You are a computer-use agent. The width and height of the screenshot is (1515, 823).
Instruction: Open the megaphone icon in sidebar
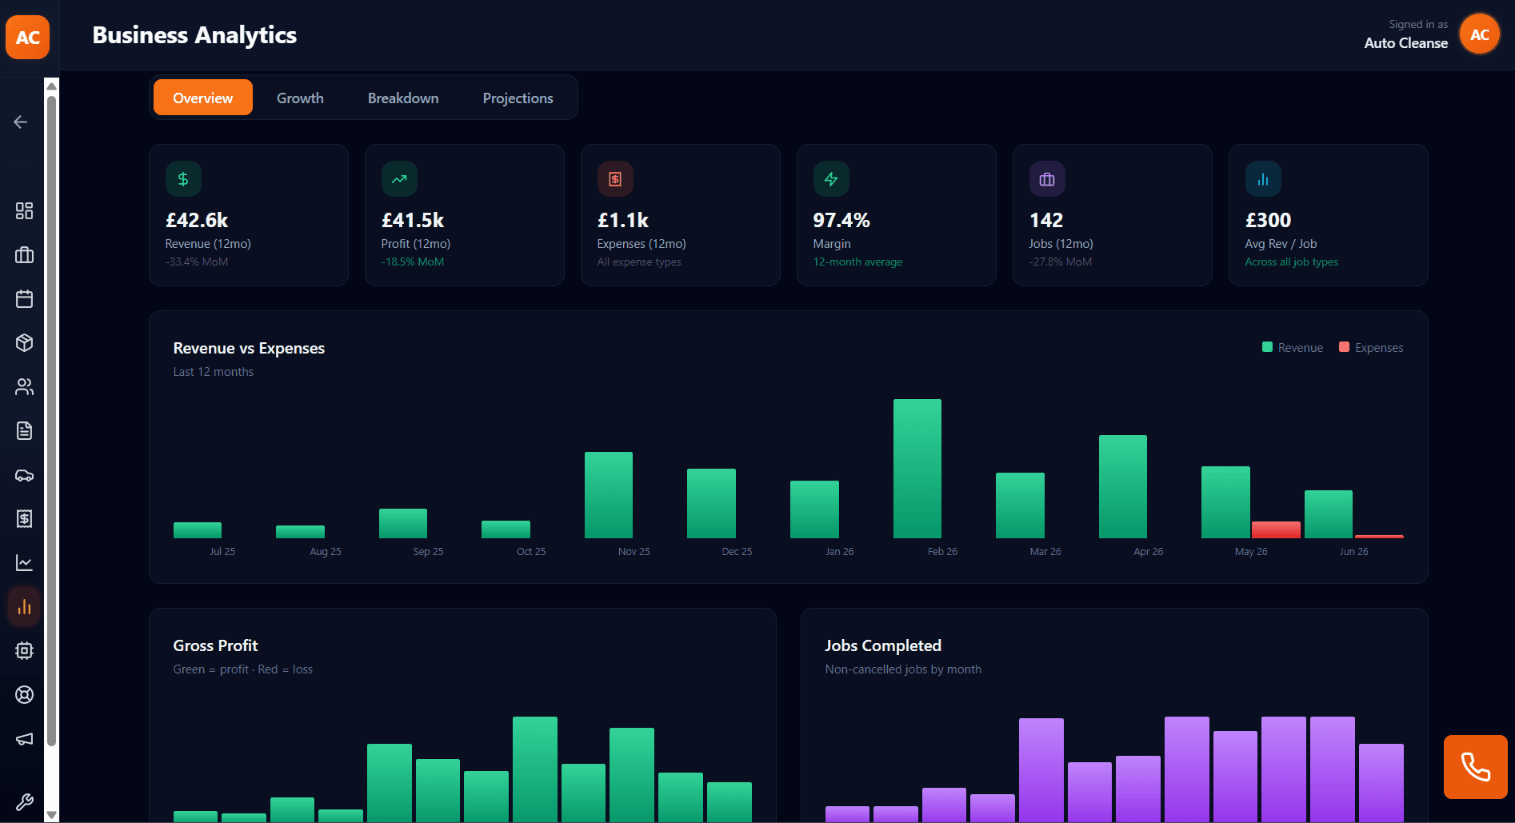click(x=24, y=738)
